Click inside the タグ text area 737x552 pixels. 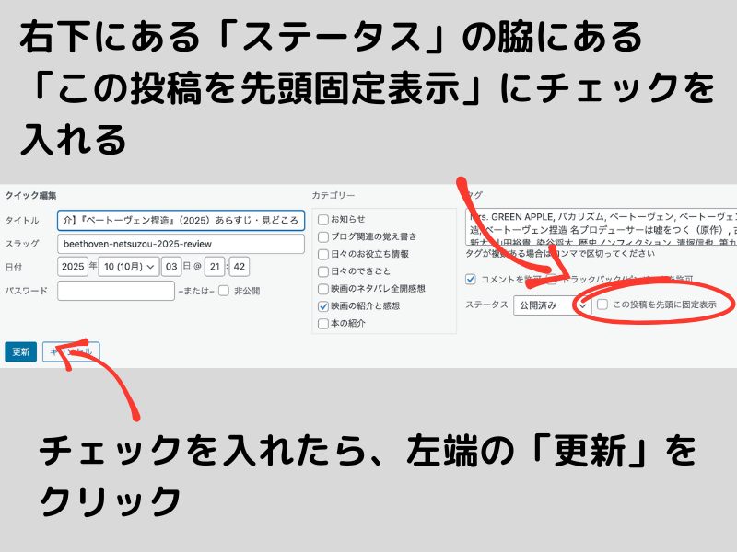599,226
